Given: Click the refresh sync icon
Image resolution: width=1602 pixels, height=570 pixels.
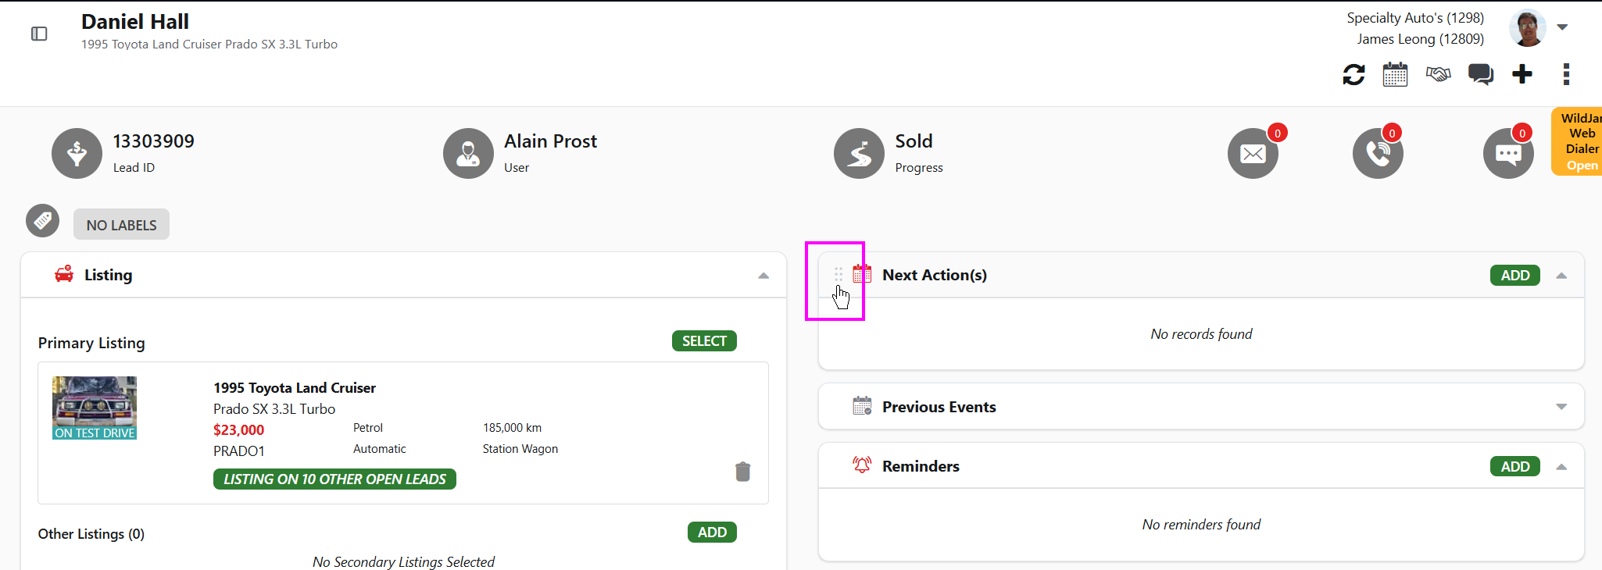Looking at the screenshot, I should click(x=1353, y=75).
